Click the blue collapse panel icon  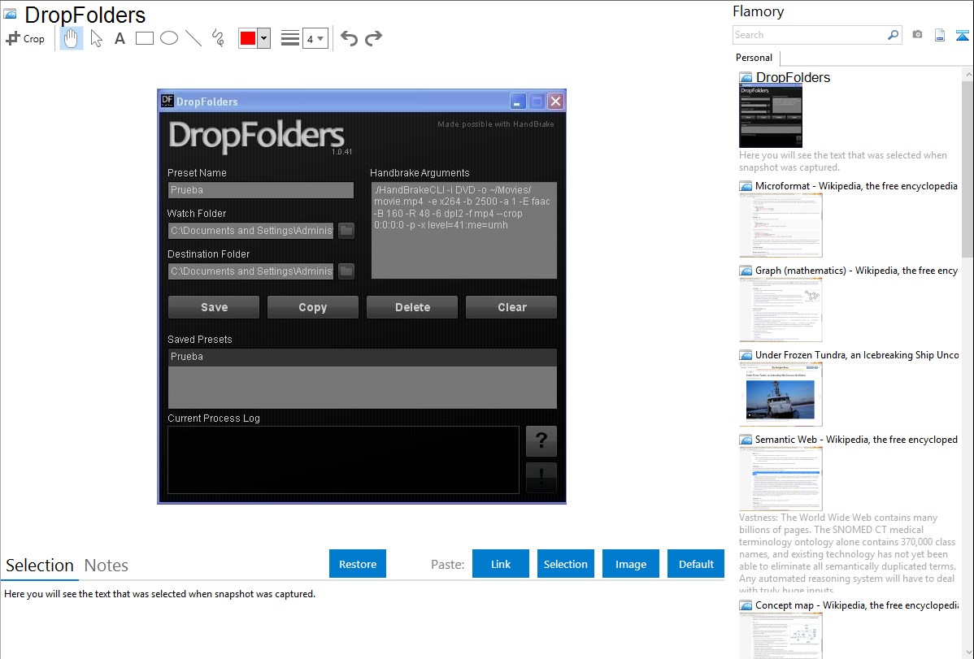962,35
